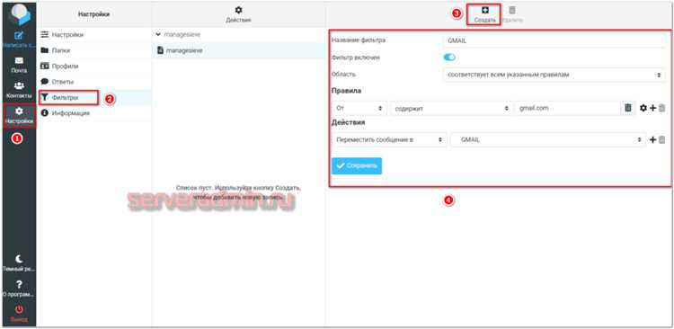Add a new rule with plus icon
674x329 pixels.
[x=653, y=109]
